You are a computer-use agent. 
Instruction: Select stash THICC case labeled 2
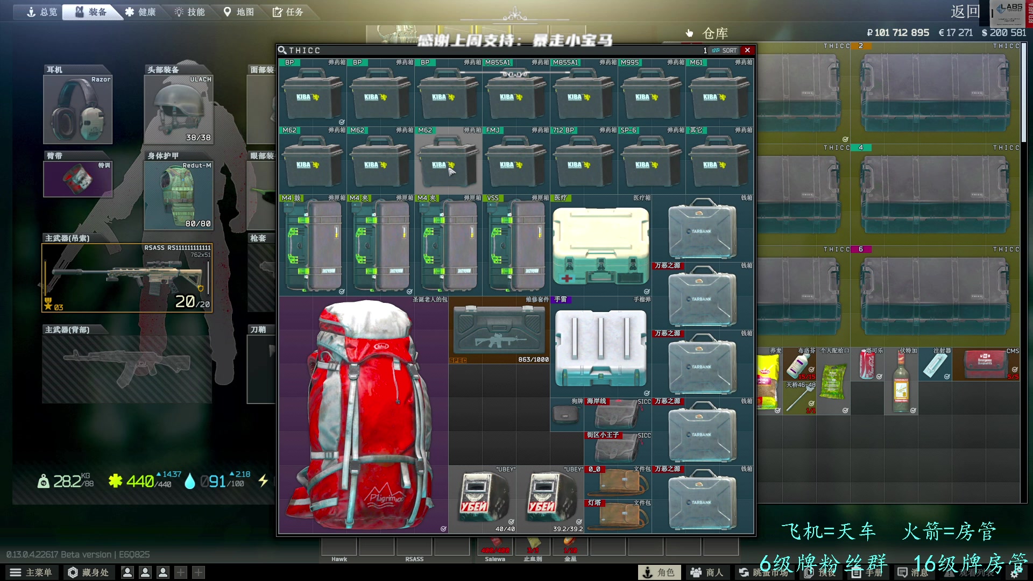coord(935,93)
